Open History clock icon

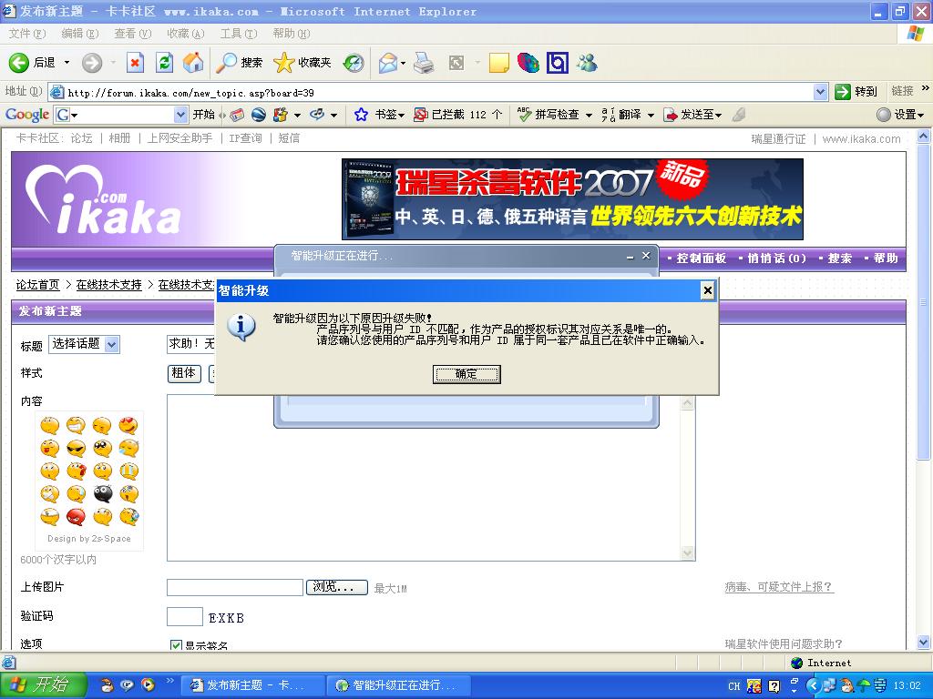(x=354, y=63)
